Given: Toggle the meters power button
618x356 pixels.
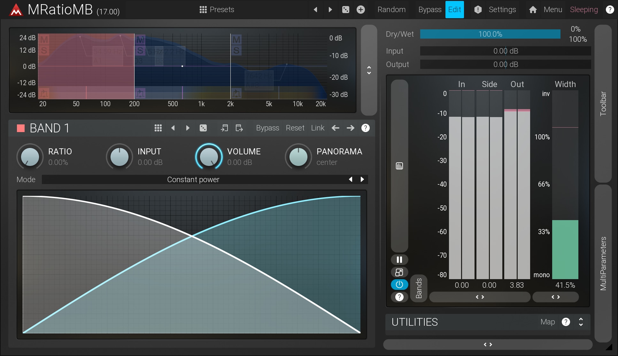Looking at the screenshot, I should tap(399, 285).
